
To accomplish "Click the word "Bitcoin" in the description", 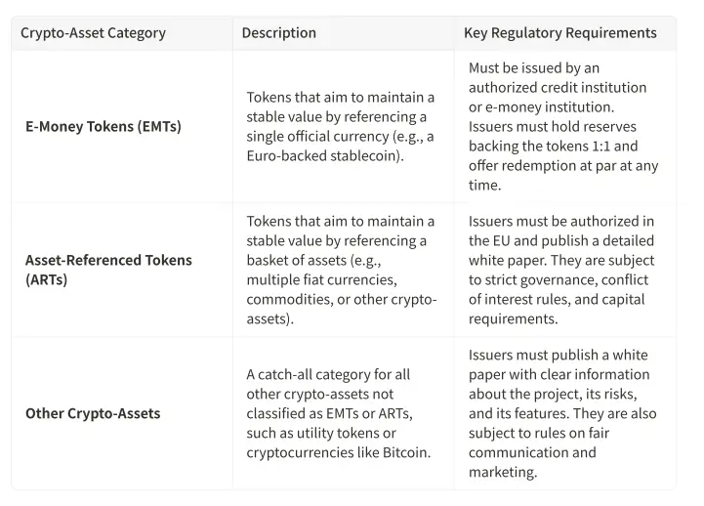I will point(403,452).
